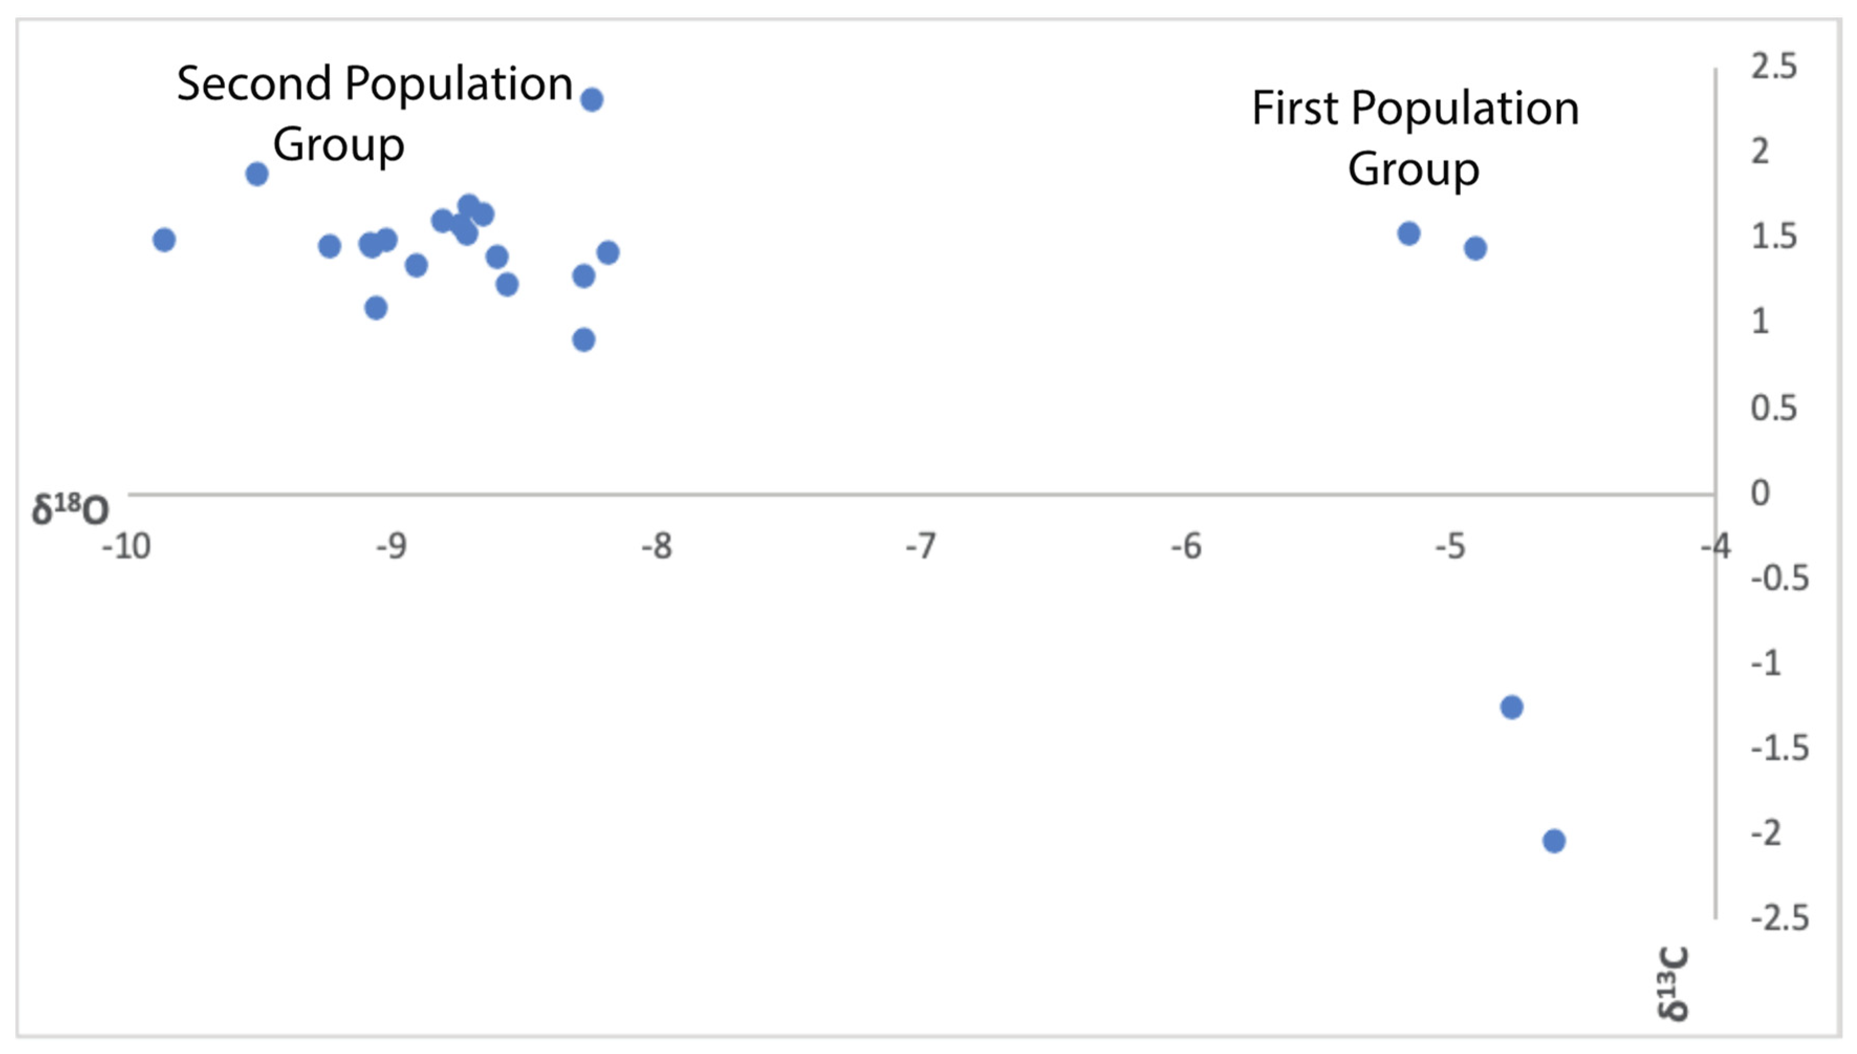Pick the left point under First Population Group

click(x=1408, y=233)
